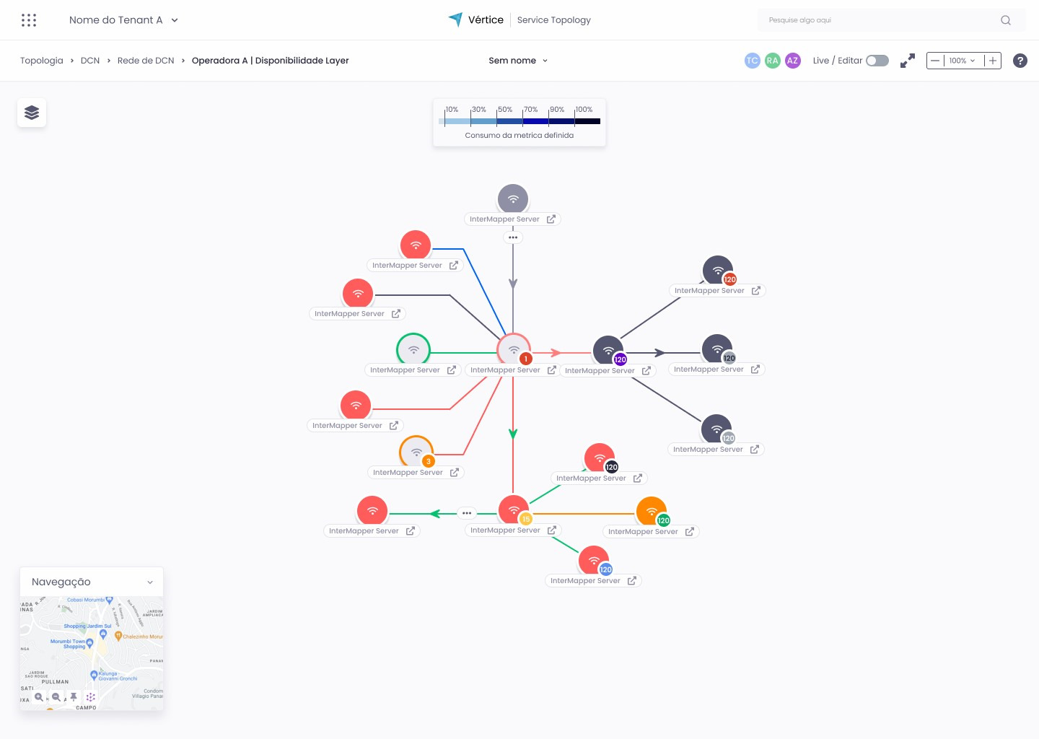Open the apps grid menu
1039x739 pixels.
coord(29,20)
